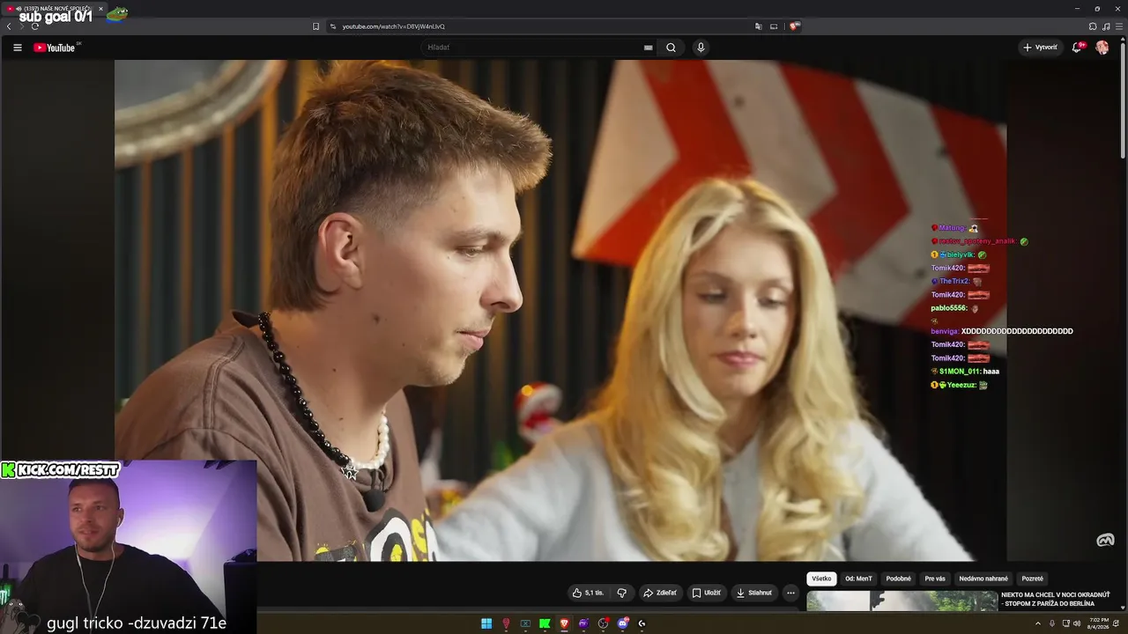Open the taskbar volume control
Screen dimensions: 1128x634
tap(1077, 623)
